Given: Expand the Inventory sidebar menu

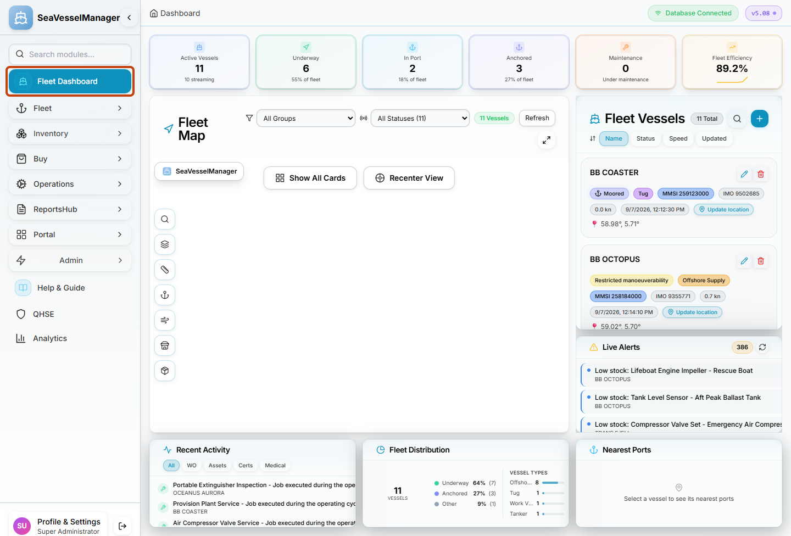Looking at the screenshot, I should (x=70, y=133).
